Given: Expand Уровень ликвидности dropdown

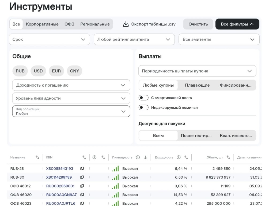Looking at the screenshot, I should coord(71,98).
